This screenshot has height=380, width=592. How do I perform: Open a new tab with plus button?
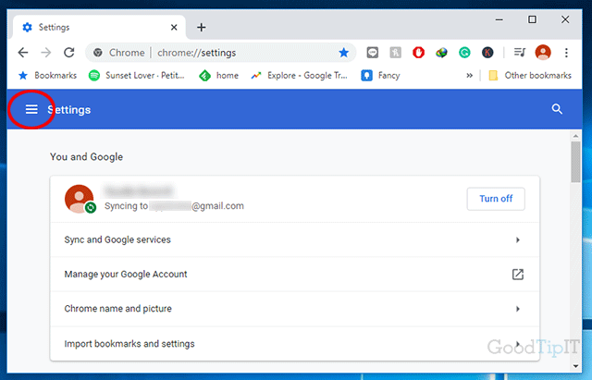pyautogui.click(x=202, y=27)
